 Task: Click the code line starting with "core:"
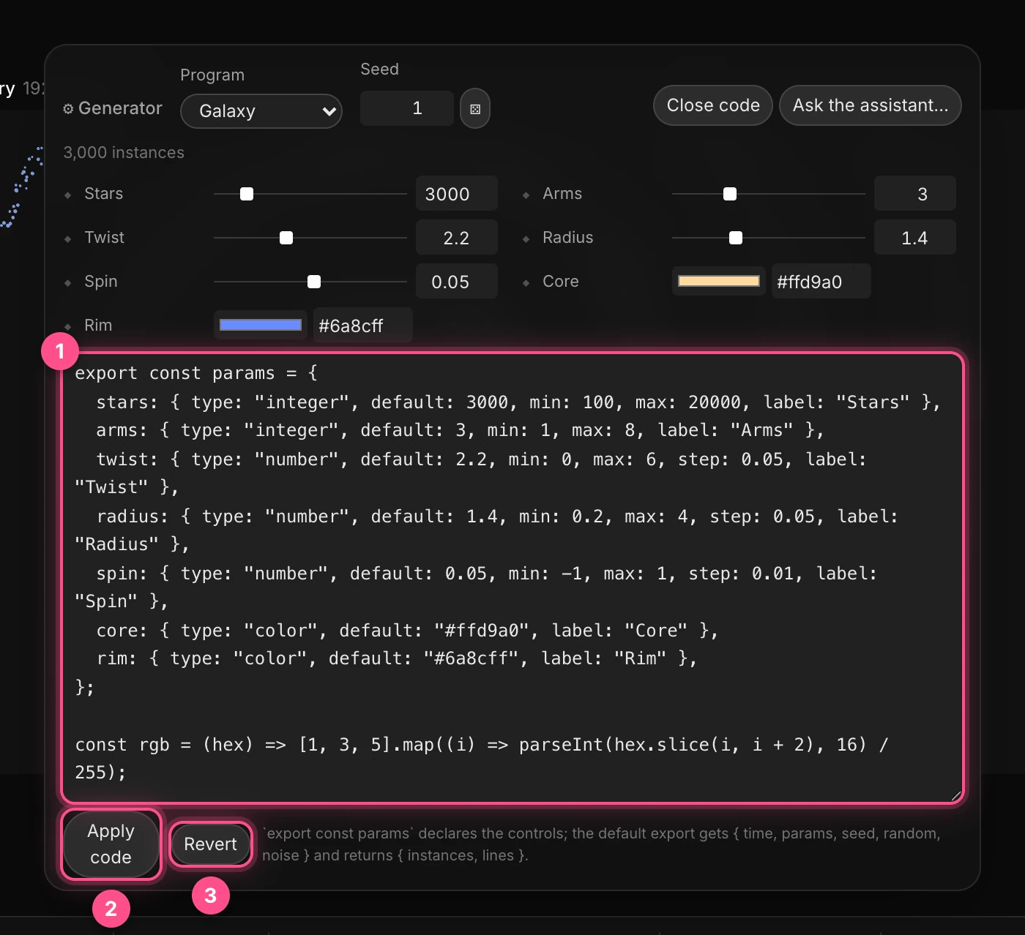(407, 631)
